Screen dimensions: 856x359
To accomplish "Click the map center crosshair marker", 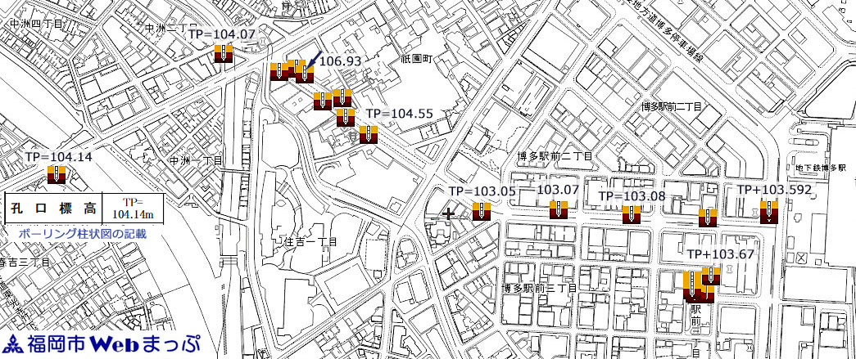I will tap(448, 213).
